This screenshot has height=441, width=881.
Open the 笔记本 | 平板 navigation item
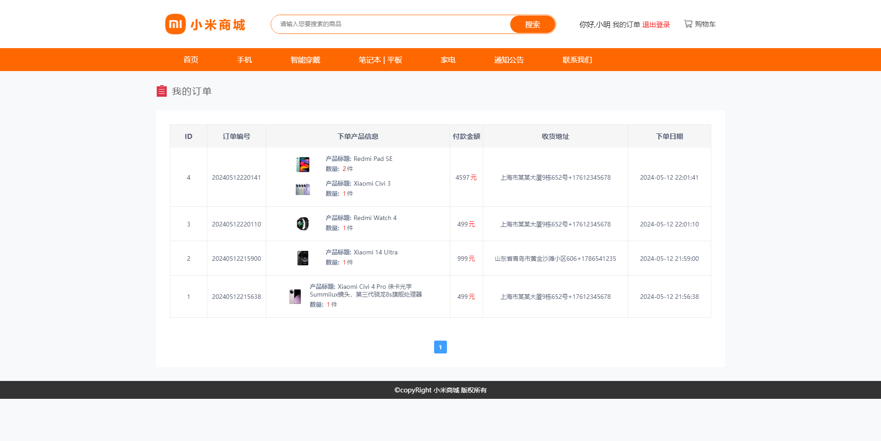click(380, 60)
